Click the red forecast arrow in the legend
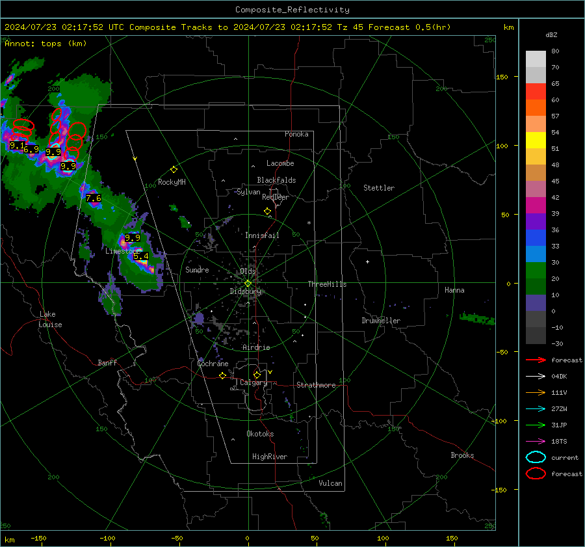585x547 pixels. point(536,360)
